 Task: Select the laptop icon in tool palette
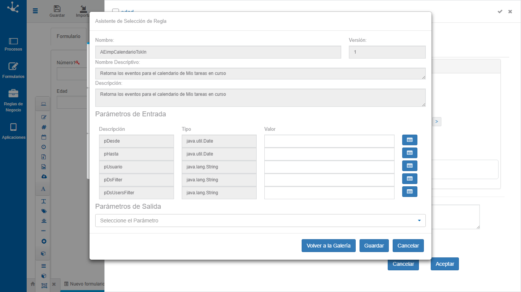(43, 104)
